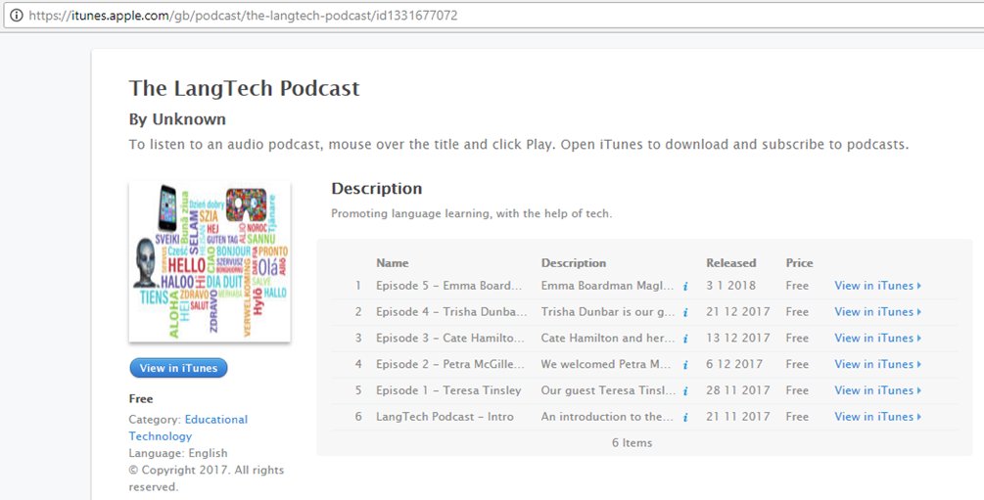Viewport: 984px width, 500px height.
Task: Click the Free price of Episode 5
Action: coord(797,286)
